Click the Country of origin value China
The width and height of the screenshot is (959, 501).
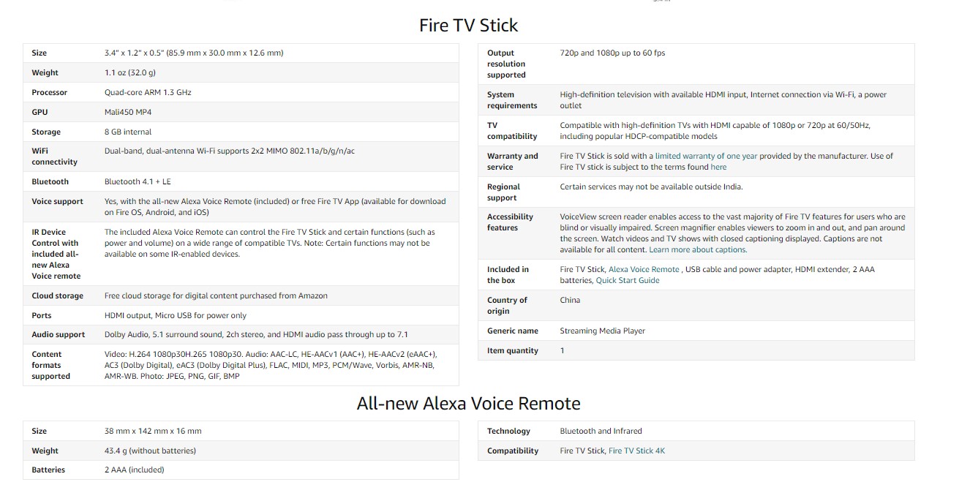tap(570, 300)
